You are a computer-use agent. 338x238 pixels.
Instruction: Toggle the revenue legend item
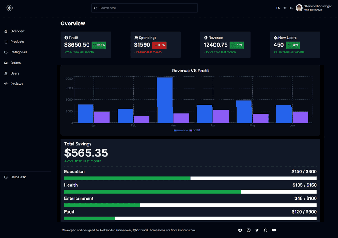[x=181, y=131]
